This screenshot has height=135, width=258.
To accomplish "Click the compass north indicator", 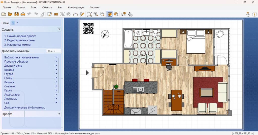I will click(x=105, y=34).
